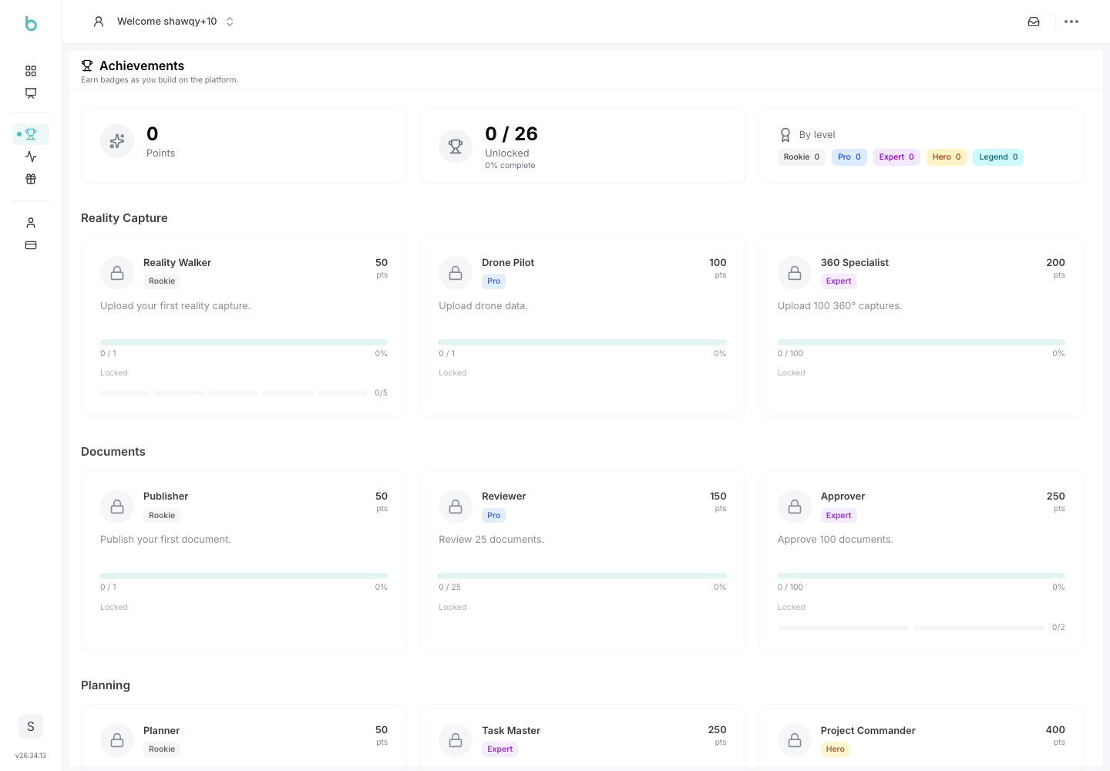Screen dimensions: 1110x771
Task: Open the three-dot more options menu
Action: 1071,22
